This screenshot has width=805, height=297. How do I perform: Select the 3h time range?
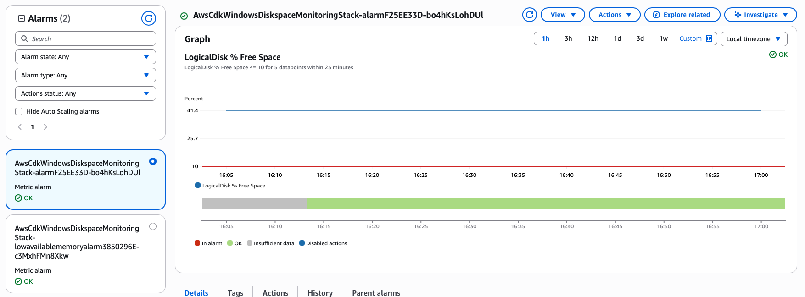pyautogui.click(x=568, y=38)
